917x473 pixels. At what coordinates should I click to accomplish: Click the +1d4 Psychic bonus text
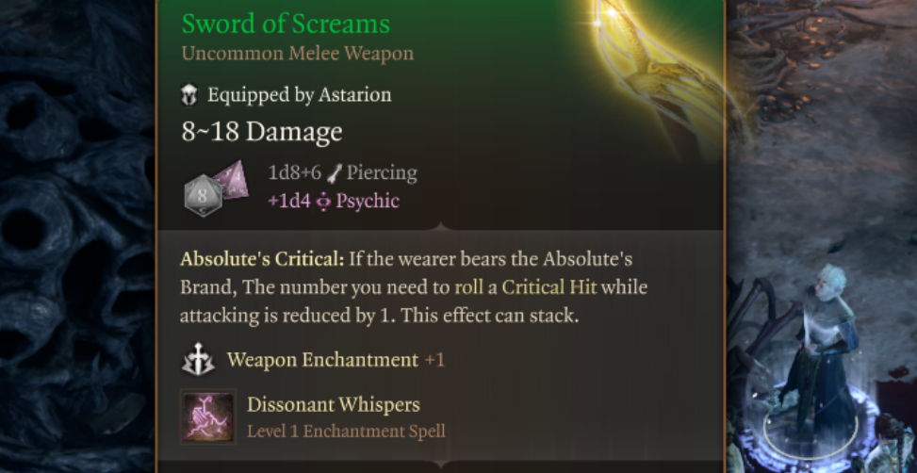pos(334,202)
